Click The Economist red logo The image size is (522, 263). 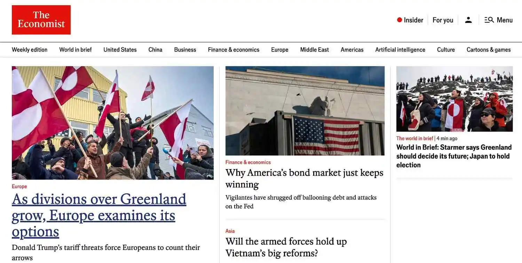tap(41, 20)
